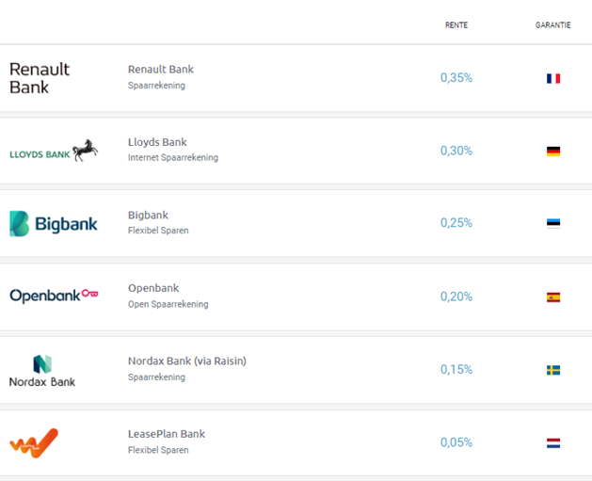The width and height of the screenshot is (592, 481).
Task: Click the 0,20% Openbank interest rate
Action: point(456,297)
